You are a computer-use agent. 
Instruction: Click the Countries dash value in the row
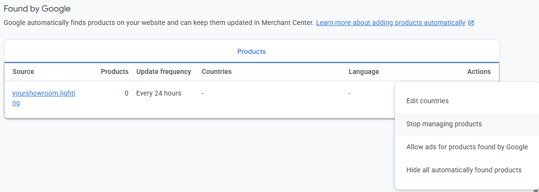(203, 93)
